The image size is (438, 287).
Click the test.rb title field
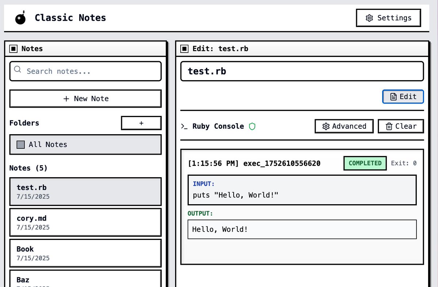302,71
